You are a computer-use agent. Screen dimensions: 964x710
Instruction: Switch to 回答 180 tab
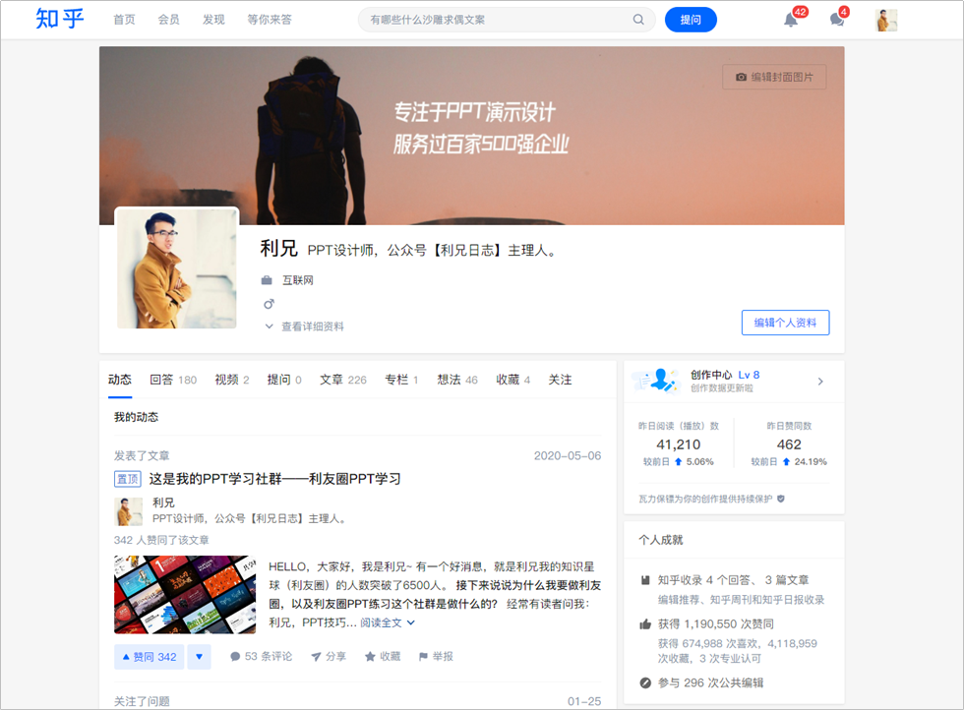[x=173, y=380]
